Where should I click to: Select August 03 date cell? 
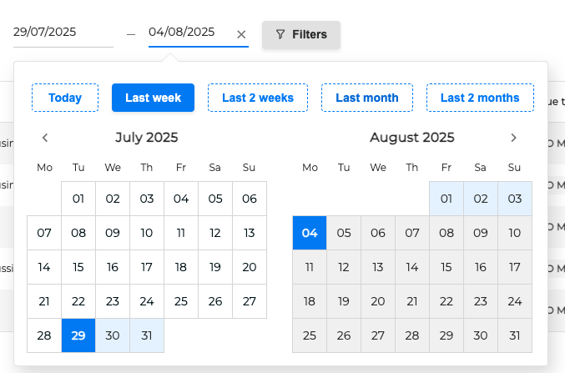pyautogui.click(x=515, y=199)
